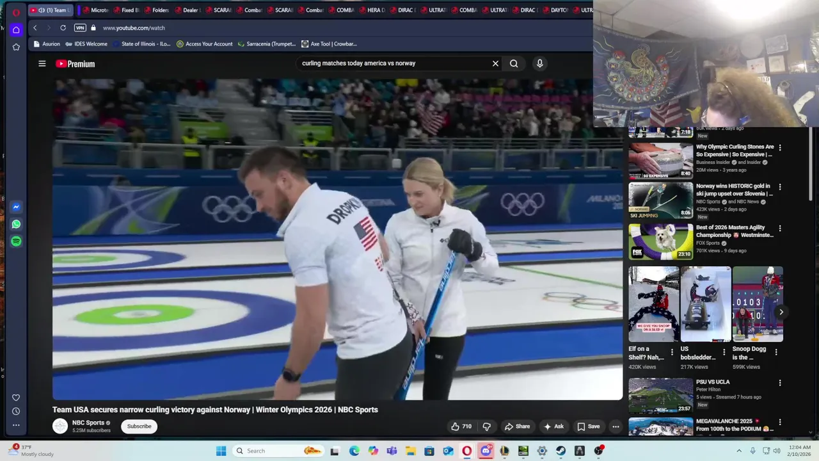The image size is (819, 461).
Task: Open Opera history clock in sidebar
Action: pos(16,411)
